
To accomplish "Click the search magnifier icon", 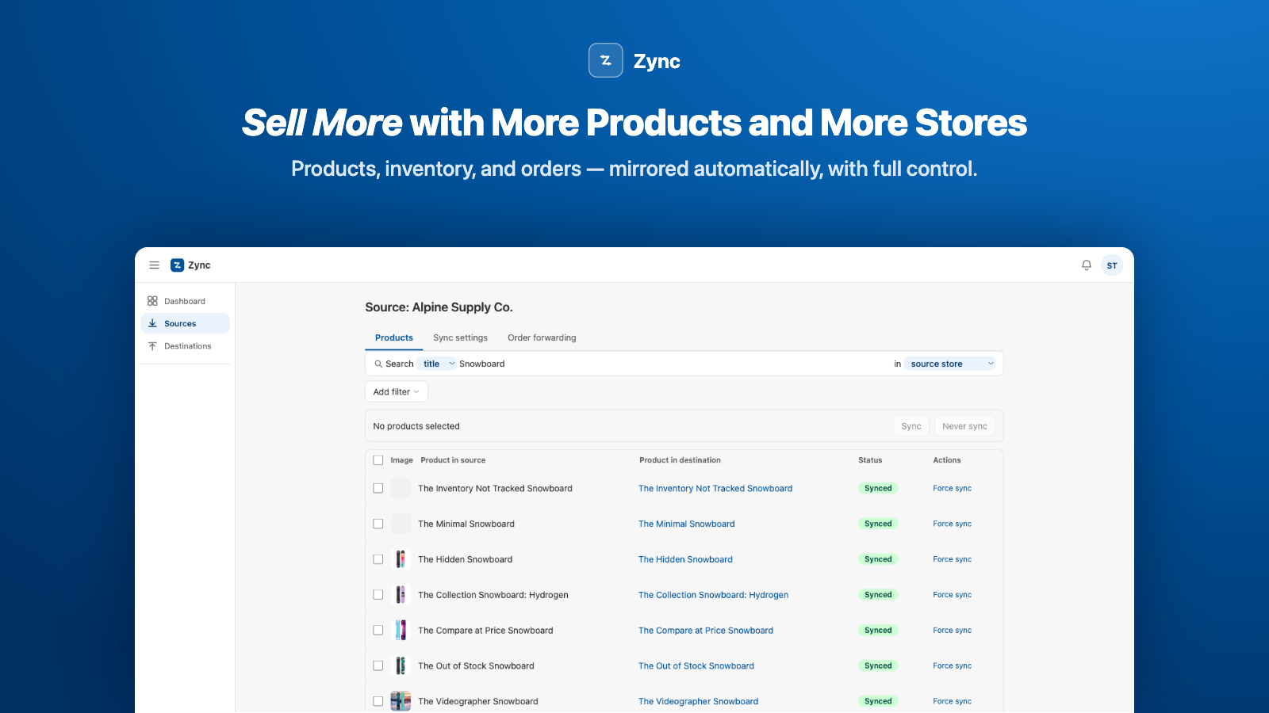I will coord(378,364).
